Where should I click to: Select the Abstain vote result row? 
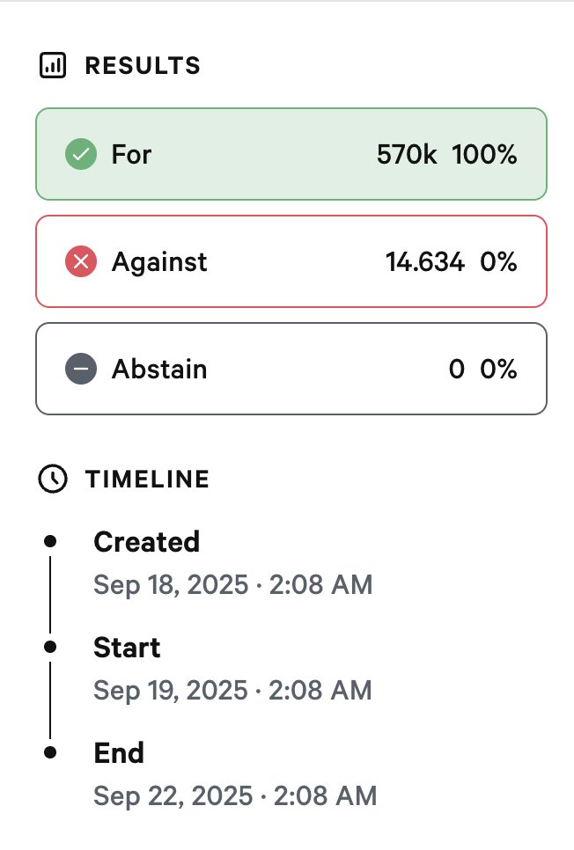point(291,369)
